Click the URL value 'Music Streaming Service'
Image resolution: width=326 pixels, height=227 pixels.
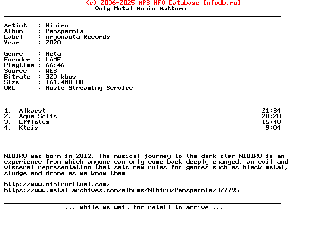coord(89,88)
